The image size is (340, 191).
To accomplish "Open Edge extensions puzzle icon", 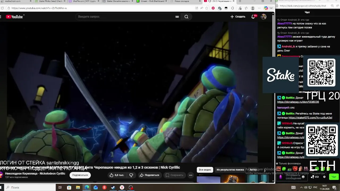I will (233, 8).
